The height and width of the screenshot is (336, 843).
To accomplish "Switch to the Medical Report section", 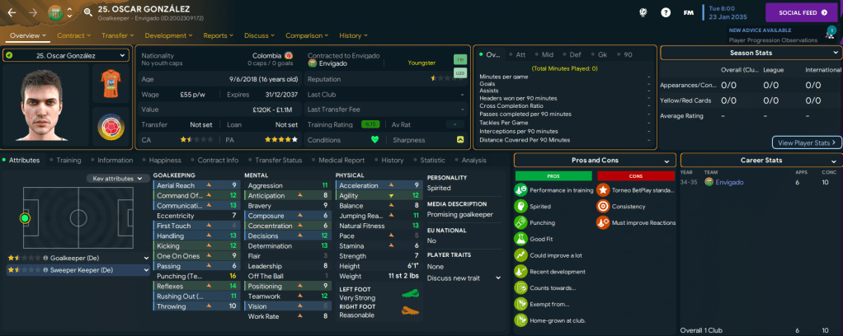I will click(341, 160).
